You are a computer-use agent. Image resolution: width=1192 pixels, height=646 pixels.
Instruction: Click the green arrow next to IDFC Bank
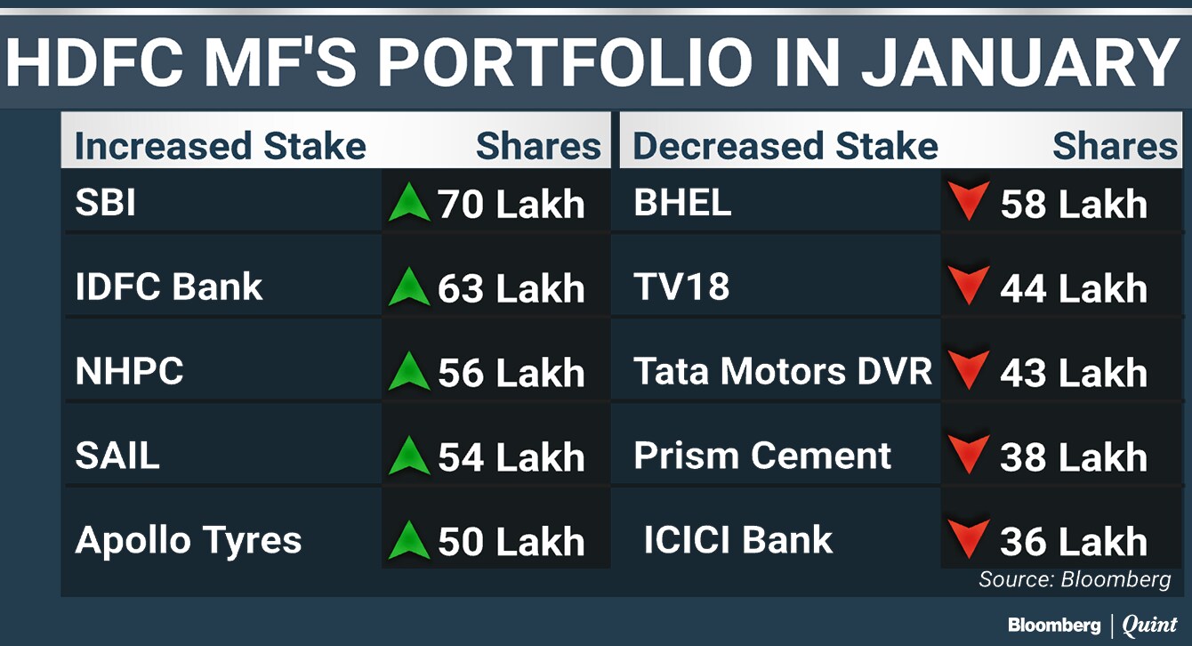click(x=409, y=287)
